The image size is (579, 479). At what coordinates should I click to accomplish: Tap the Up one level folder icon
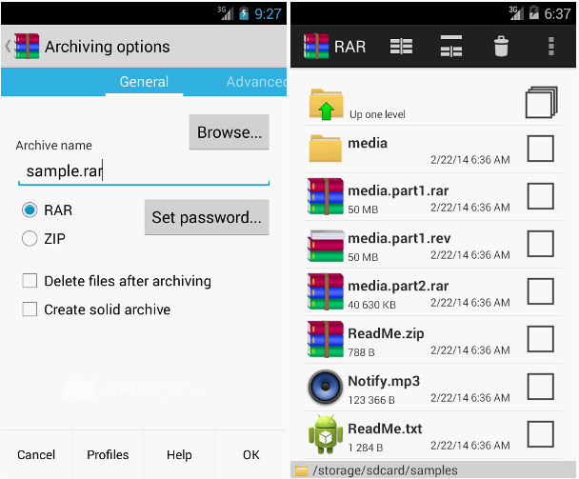tap(326, 103)
